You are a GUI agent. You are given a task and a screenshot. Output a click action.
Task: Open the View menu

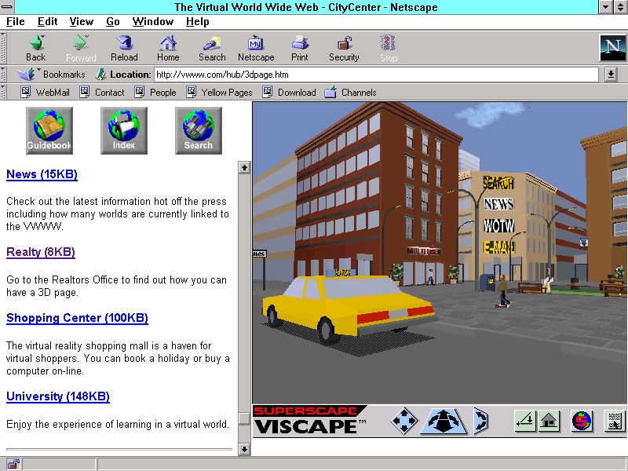coord(82,22)
